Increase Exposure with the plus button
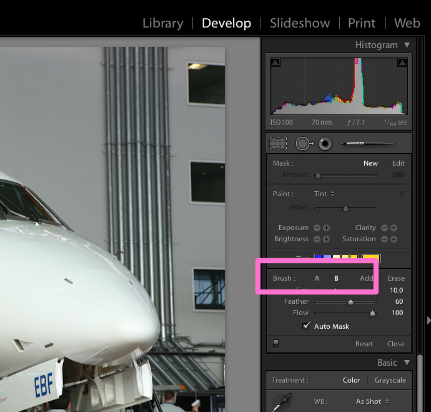Screen dimensions: 431x412 [x=326, y=228]
